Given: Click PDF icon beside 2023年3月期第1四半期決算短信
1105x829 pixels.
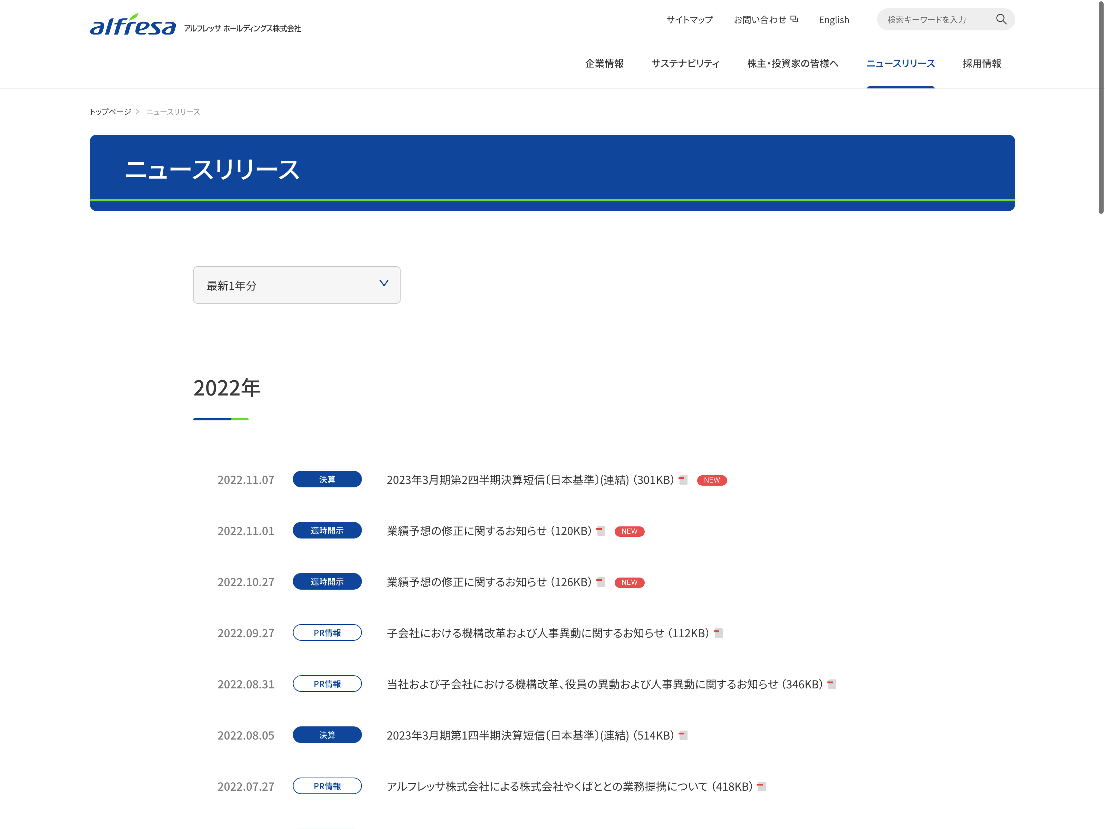Looking at the screenshot, I should pyautogui.click(x=683, y=735).
